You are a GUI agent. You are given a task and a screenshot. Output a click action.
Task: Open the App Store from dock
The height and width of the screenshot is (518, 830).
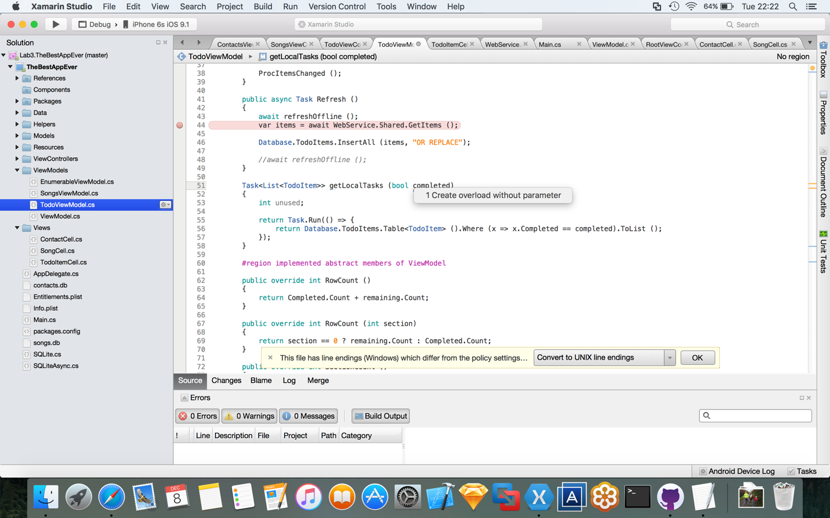pyautogui.click(x=375, y=497)
